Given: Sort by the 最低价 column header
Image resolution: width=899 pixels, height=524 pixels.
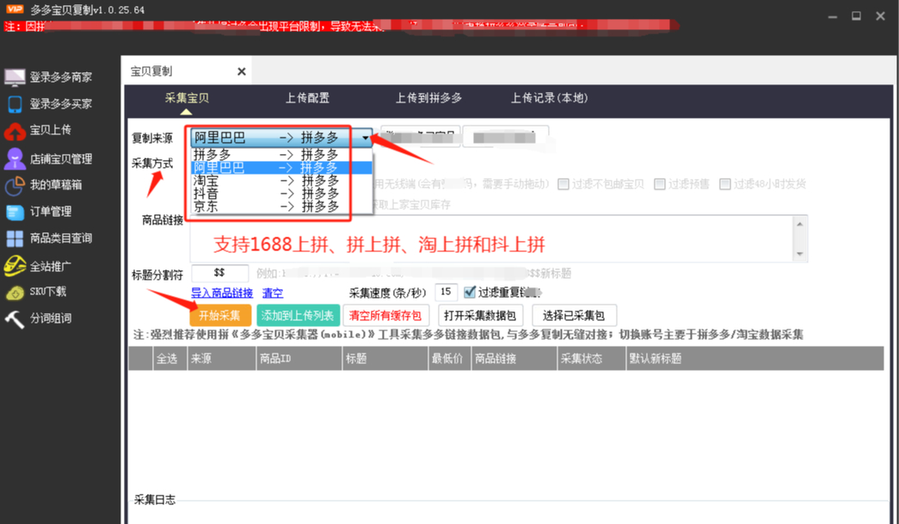Looking at the screenshot, I should click(x=450, y=358).
